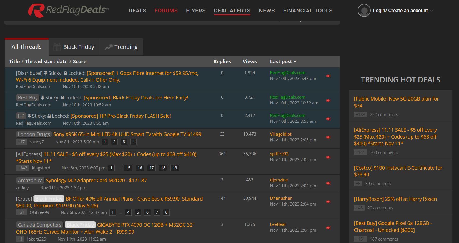Viewport: 459px width, 243px height.
Task: Open spitfire92 user profile
Action: pos(279,154)
